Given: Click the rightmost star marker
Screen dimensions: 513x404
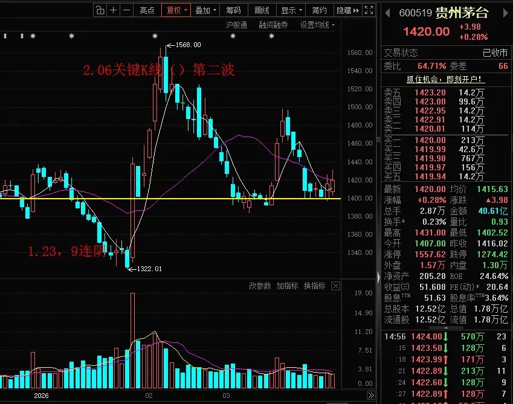Looking at the screenshot, I should coord(271,36).
